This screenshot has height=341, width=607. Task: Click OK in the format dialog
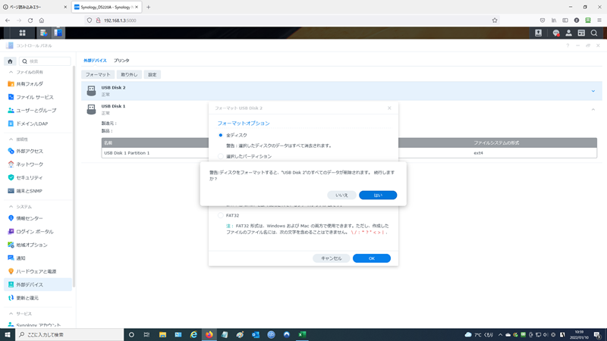pyautogui.click(x=372, y=258)
